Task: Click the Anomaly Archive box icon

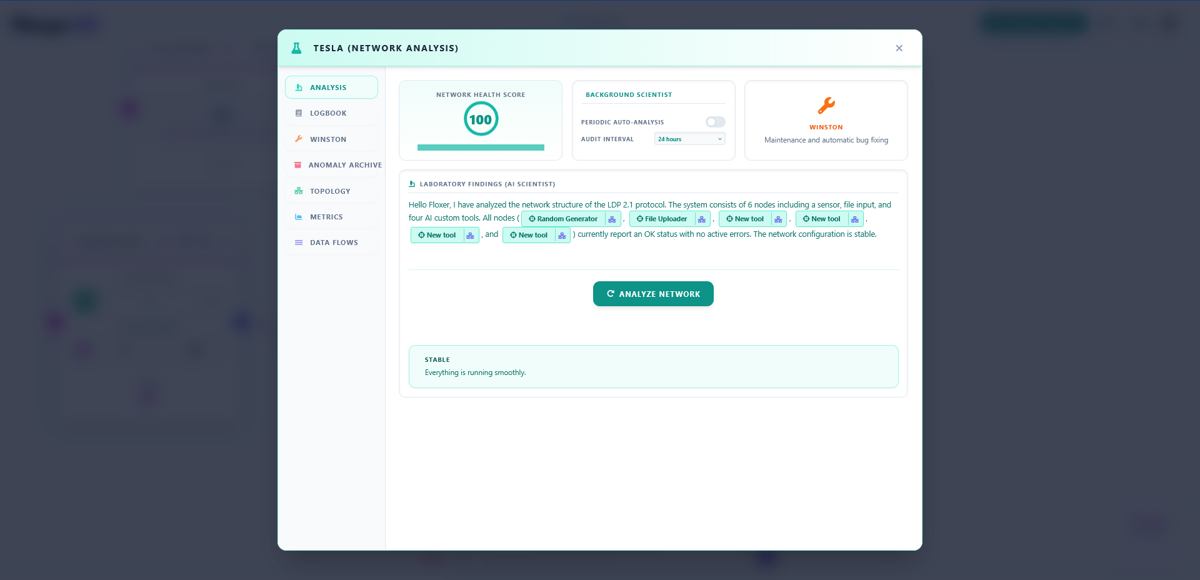Action: point(298,165)
